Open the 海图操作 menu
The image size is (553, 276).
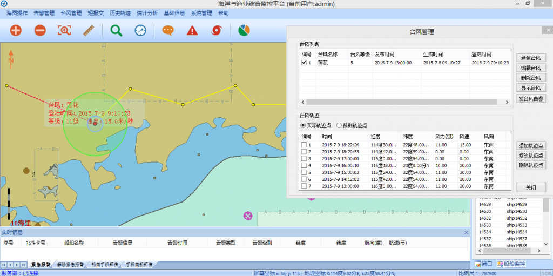point(17,14)
